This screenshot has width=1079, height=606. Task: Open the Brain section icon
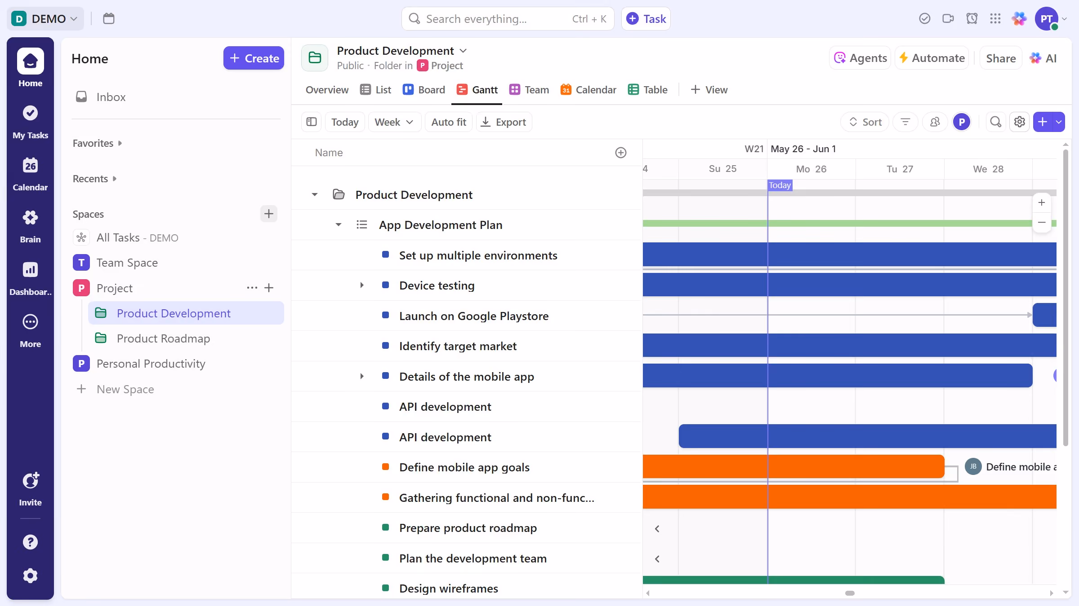tap(30, 226)
